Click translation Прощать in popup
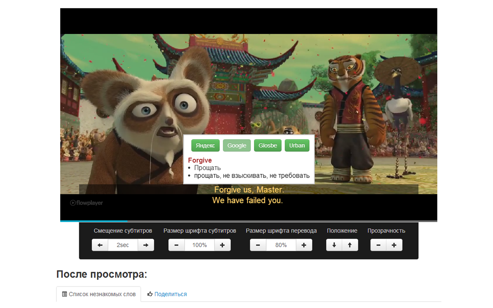This screenshot has height=308, width=493. pos(207,168)
